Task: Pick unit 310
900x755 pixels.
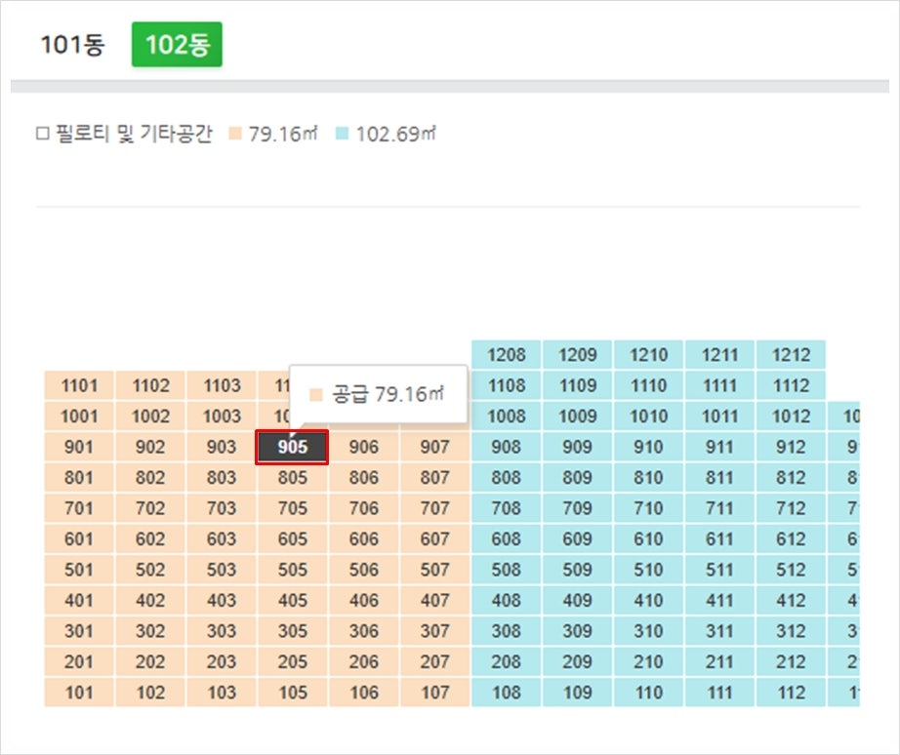Action: [648, 631]
